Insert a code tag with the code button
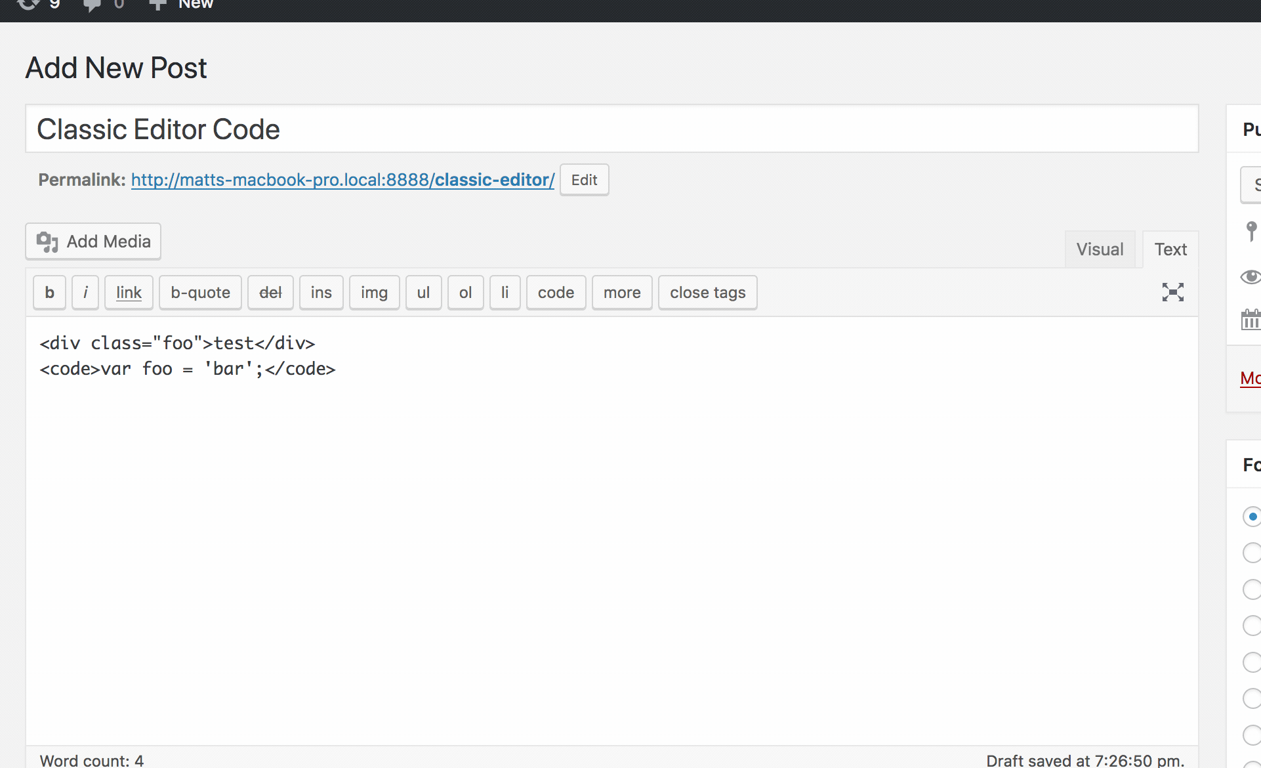Image resolution: width=1261 pixels, height=768 pixels. coord(555,292)
